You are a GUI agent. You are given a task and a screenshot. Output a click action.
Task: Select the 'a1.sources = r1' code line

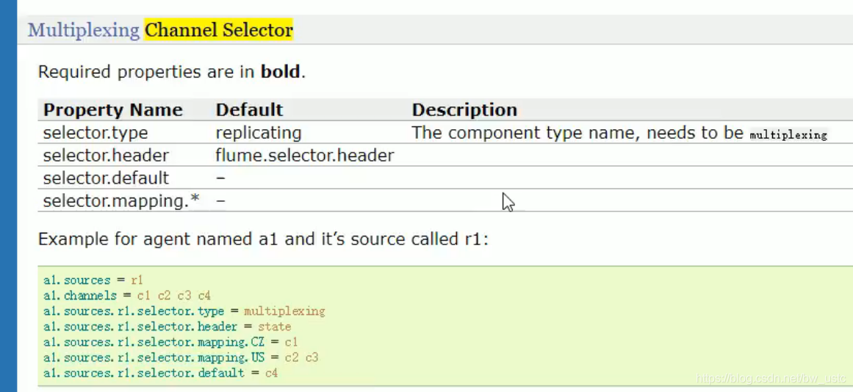[x=93, y=280]
